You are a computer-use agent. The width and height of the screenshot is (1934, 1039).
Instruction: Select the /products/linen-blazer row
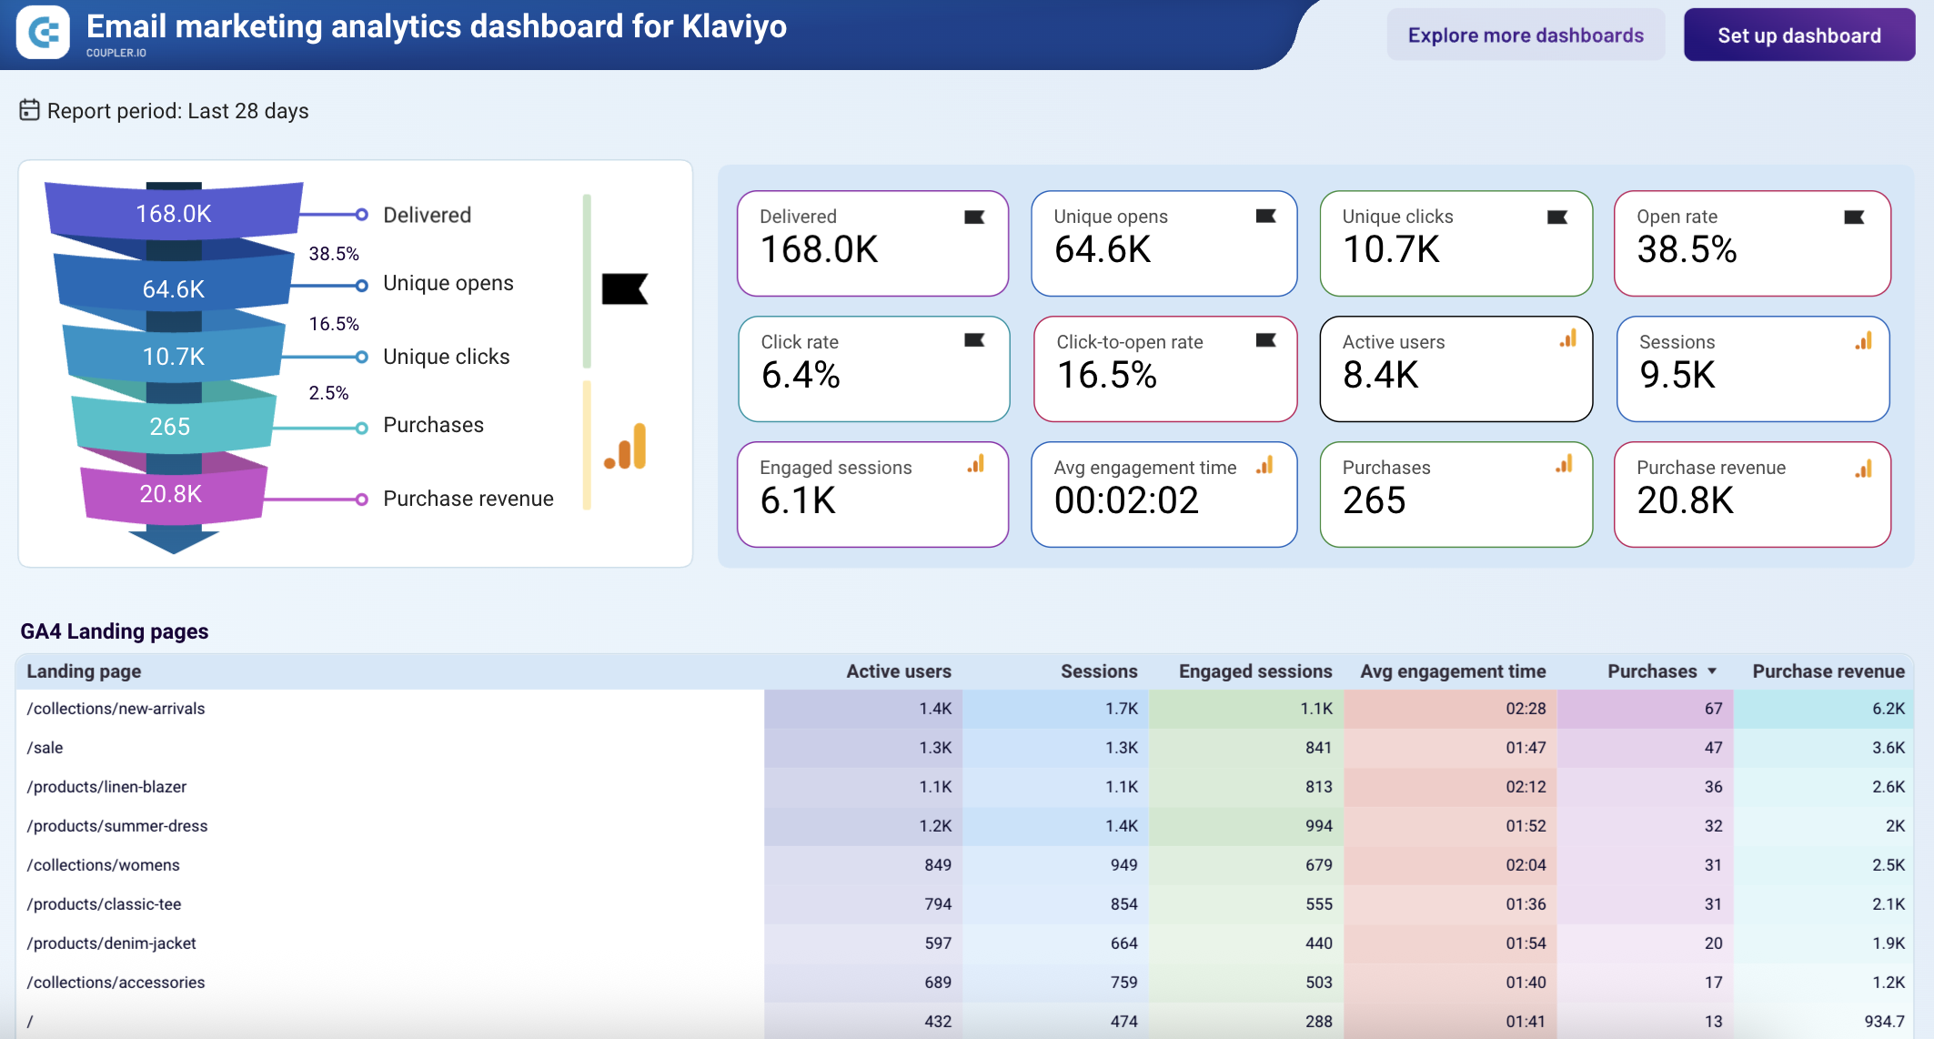point(964,787)
